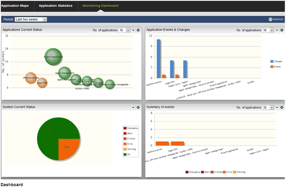Expand small arrow menu in System Current Status panel

point(133,107)
